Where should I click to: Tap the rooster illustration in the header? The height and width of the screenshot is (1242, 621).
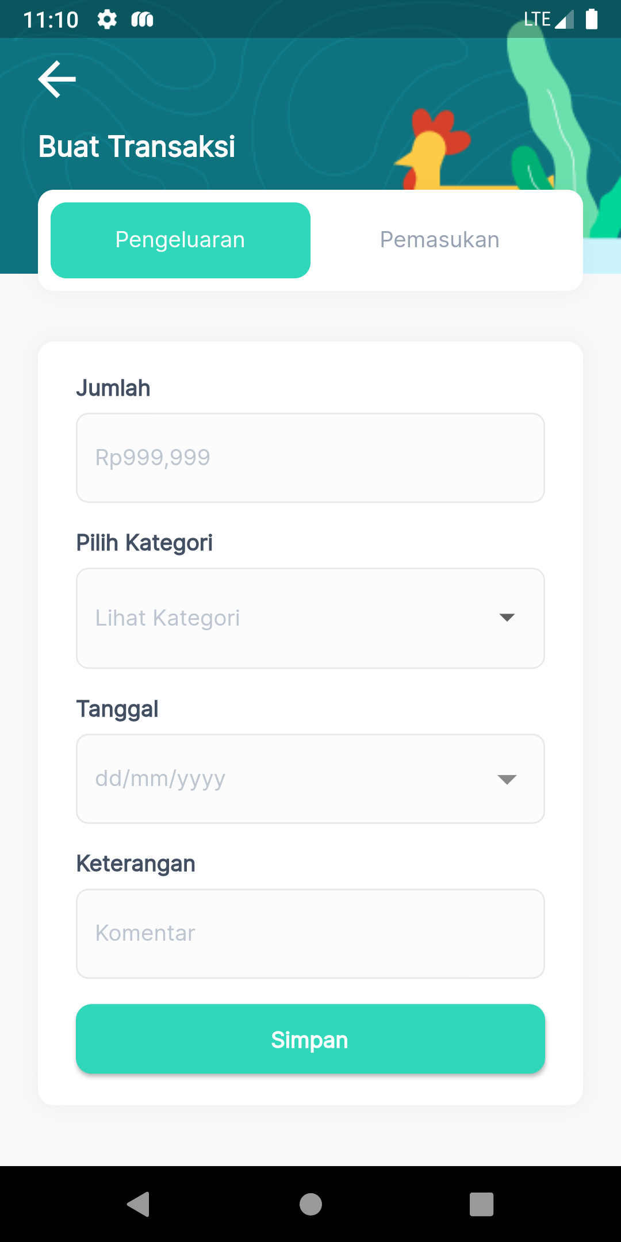[432, 149]
